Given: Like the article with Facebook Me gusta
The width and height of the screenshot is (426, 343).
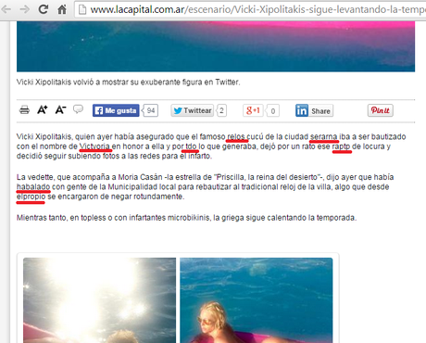Looking at the screenshot, I should tap(116, 110).
